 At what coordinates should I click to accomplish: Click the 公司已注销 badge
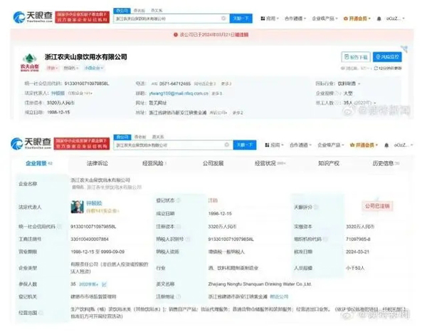[377, 206]
